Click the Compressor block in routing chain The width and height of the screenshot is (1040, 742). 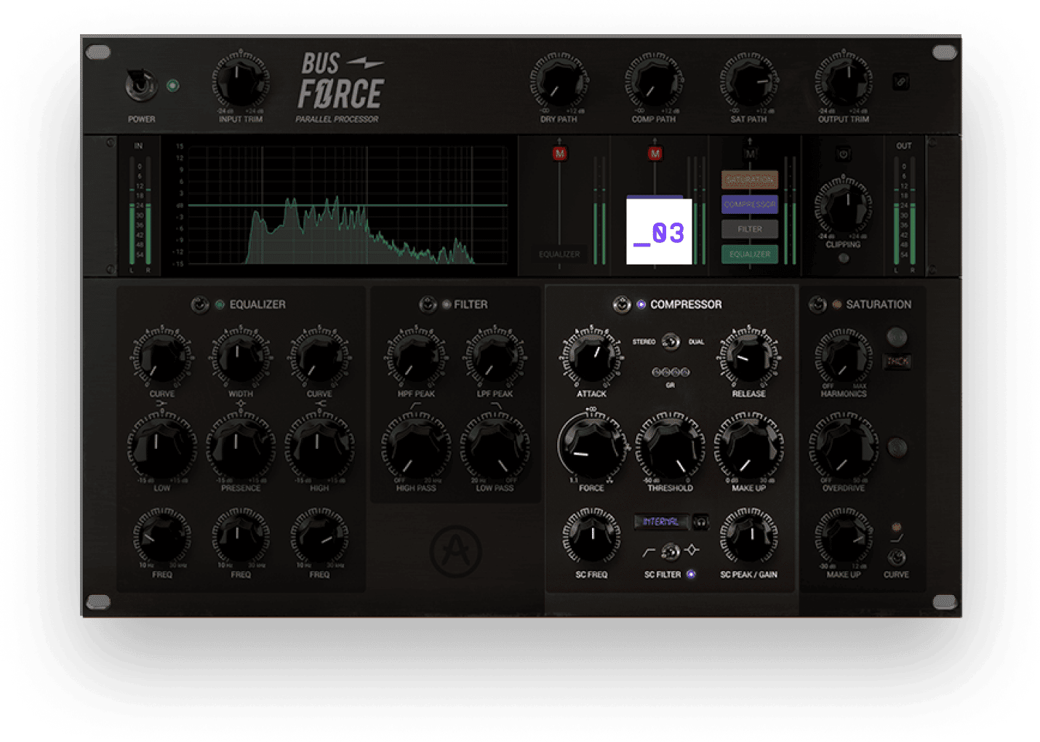coord(750,204)
